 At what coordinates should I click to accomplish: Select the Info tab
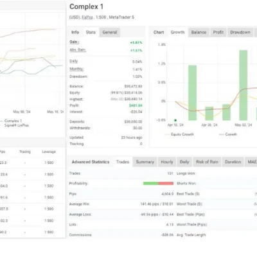[x=75, y=32]
